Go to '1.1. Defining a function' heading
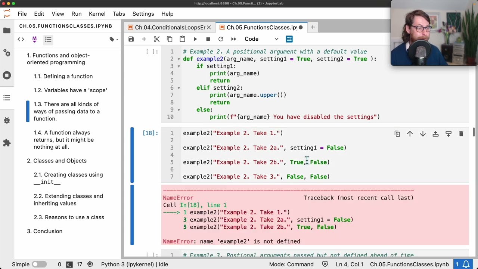 pos(63,76)
